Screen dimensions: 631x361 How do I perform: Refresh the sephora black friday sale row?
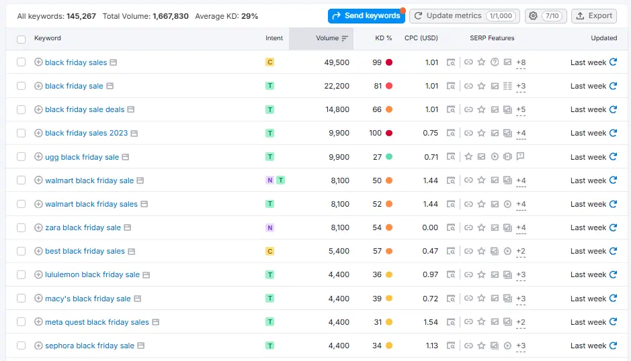point(613,346)
